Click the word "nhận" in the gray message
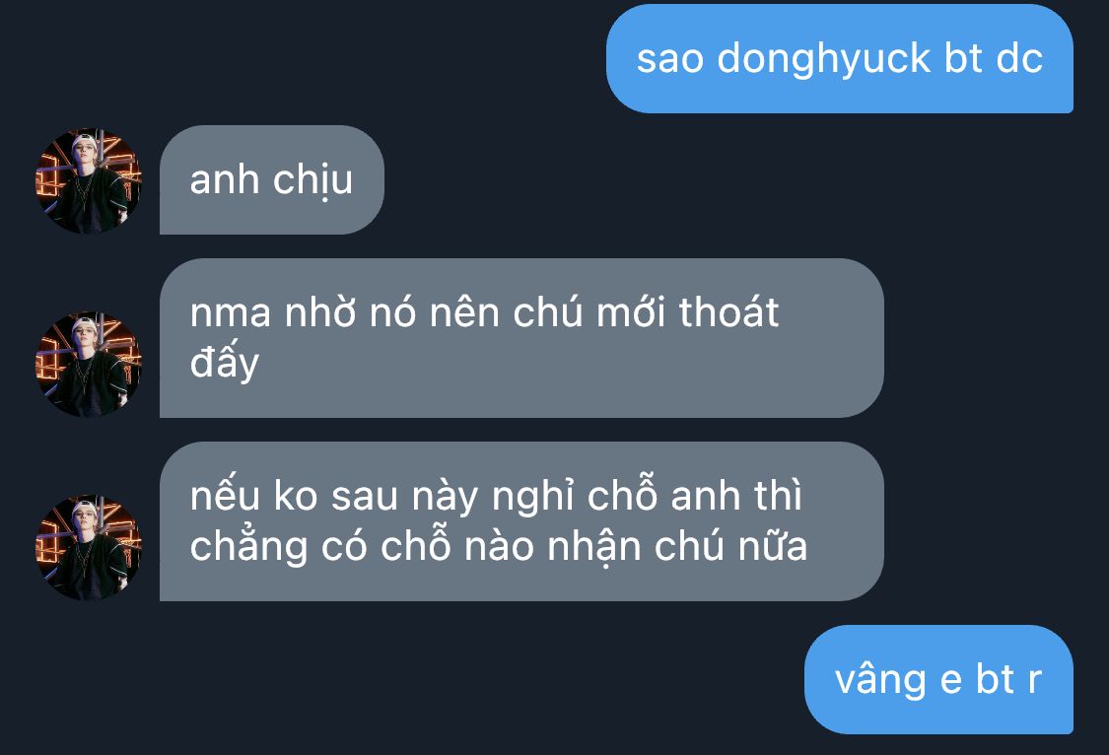The width and height of the screenshot is (1109, 755). click(593, 546)
